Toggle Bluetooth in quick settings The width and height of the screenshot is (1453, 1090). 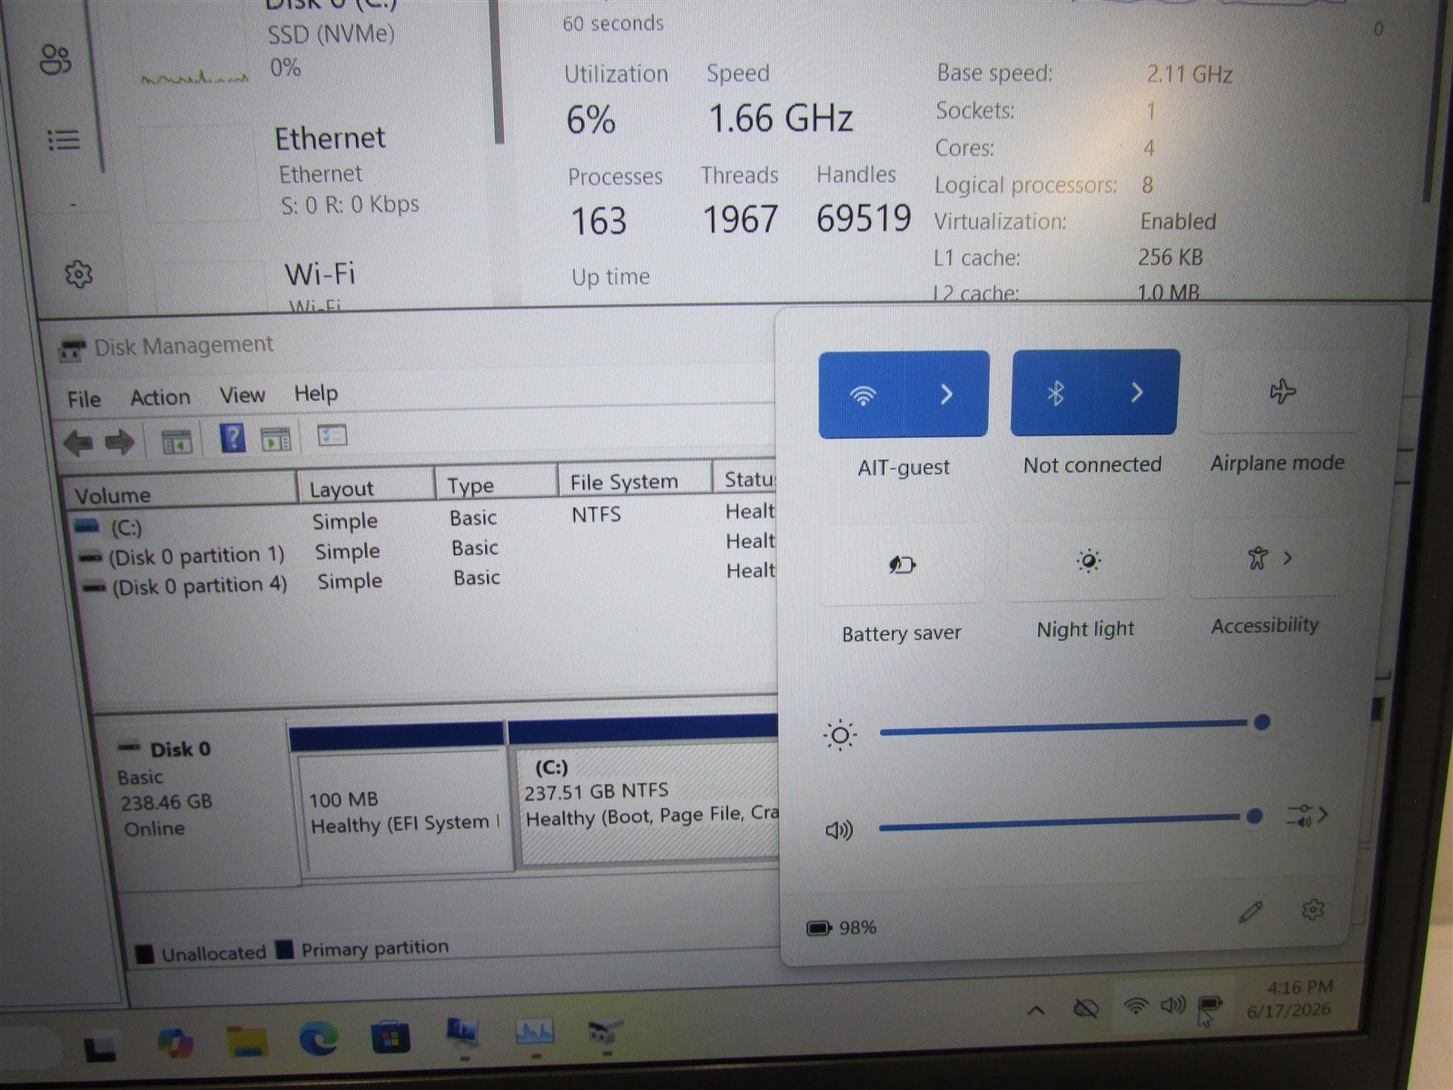[1054, 392]
